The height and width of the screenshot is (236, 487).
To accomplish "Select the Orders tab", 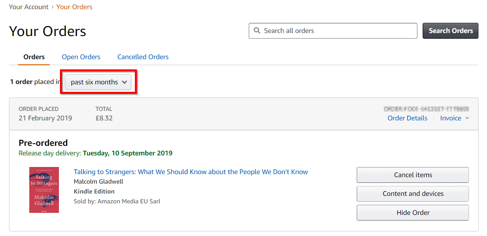I will [34, 56].
